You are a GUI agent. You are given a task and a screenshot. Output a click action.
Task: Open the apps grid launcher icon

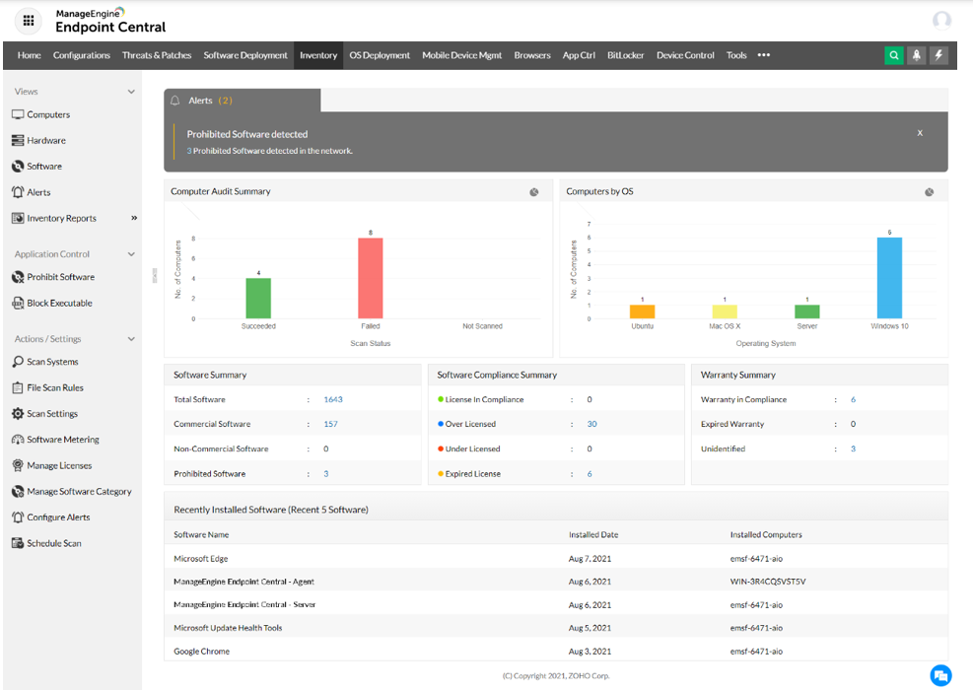point(29,21)
